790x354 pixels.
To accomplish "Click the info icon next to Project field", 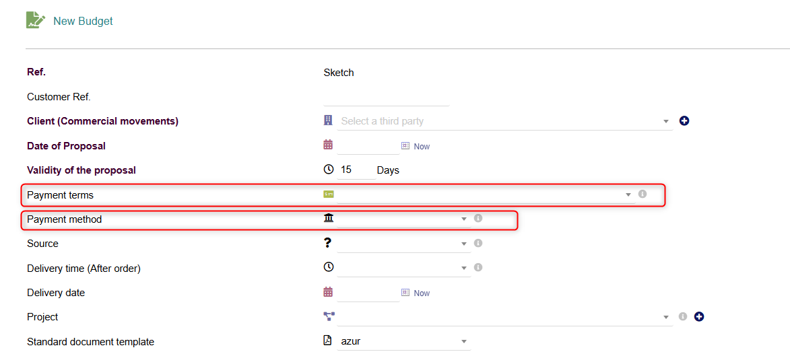I will point(683,317).
